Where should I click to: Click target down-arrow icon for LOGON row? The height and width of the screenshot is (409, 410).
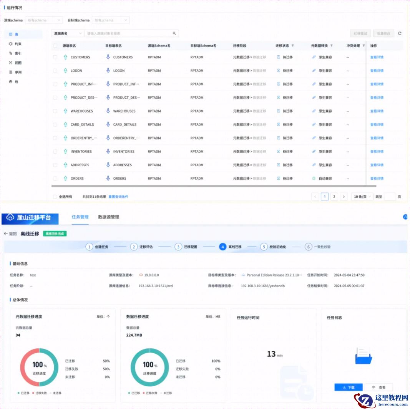[x=108, y=70]
